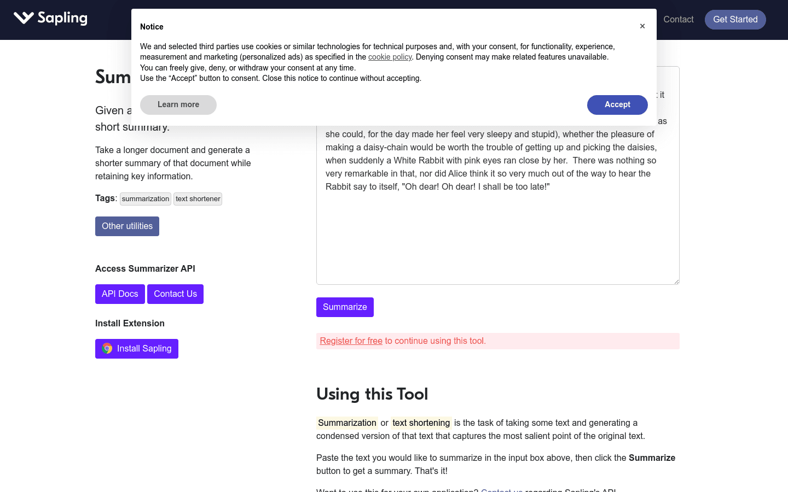
Task: Follow the Register for free link
Action: (x=351, y=341)
